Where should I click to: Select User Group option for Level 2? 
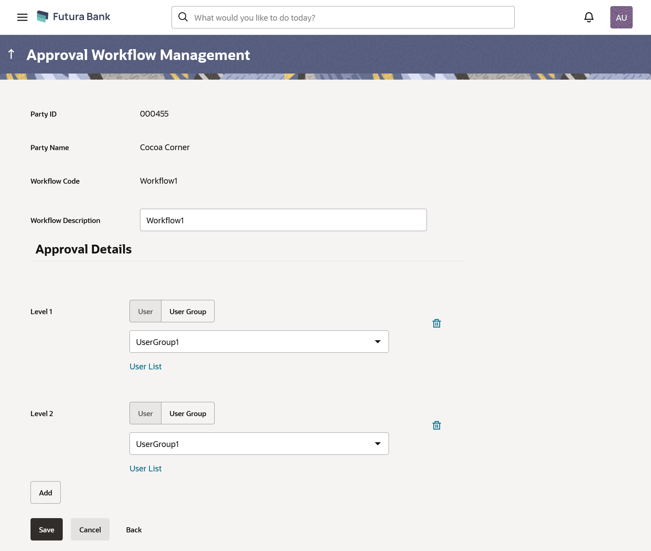pyautogui.click(x=188, y=413)
